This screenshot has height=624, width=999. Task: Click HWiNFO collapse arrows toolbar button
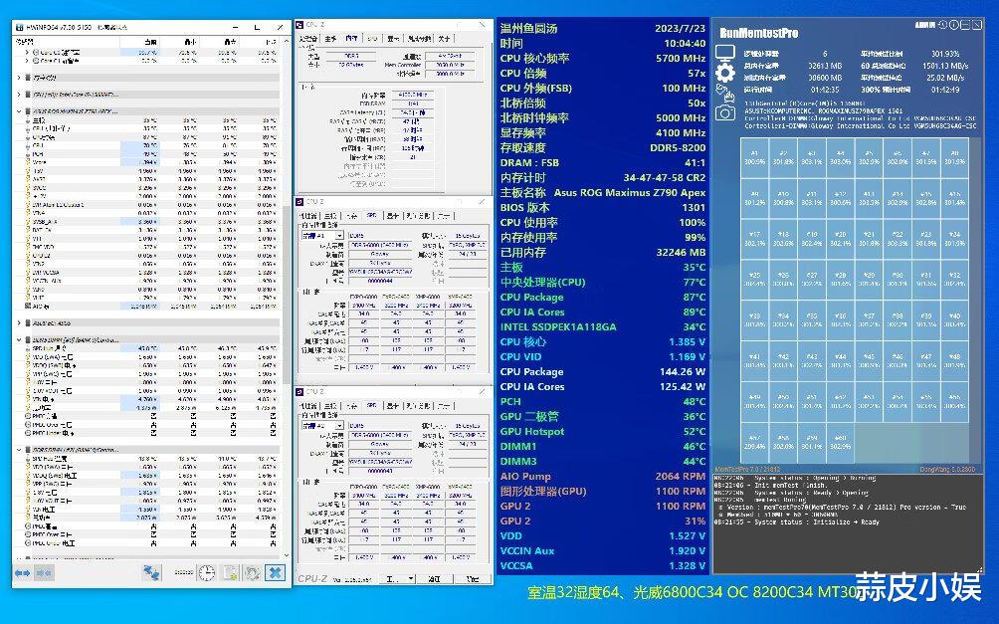(44, 573)
